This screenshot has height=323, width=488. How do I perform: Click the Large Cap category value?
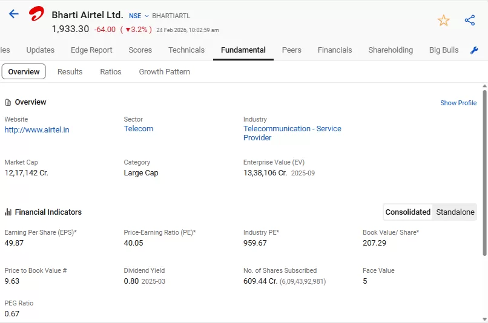pos(141,173)
